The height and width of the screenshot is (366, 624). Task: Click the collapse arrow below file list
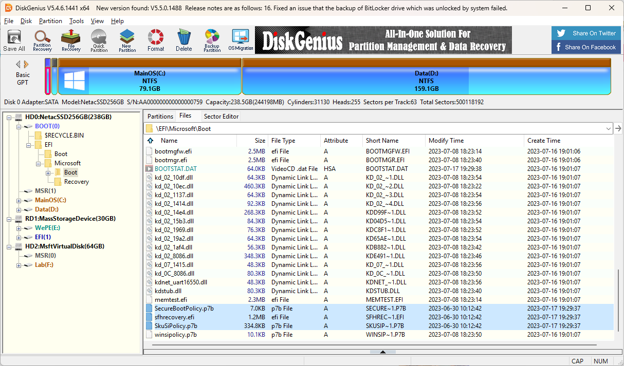click(x=383, y=352)
